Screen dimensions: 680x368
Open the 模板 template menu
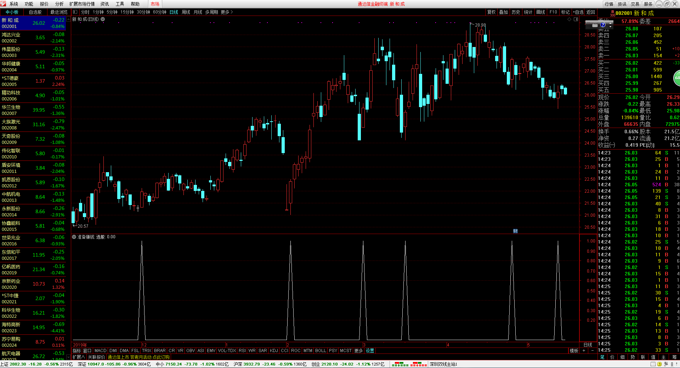[574, 351]
